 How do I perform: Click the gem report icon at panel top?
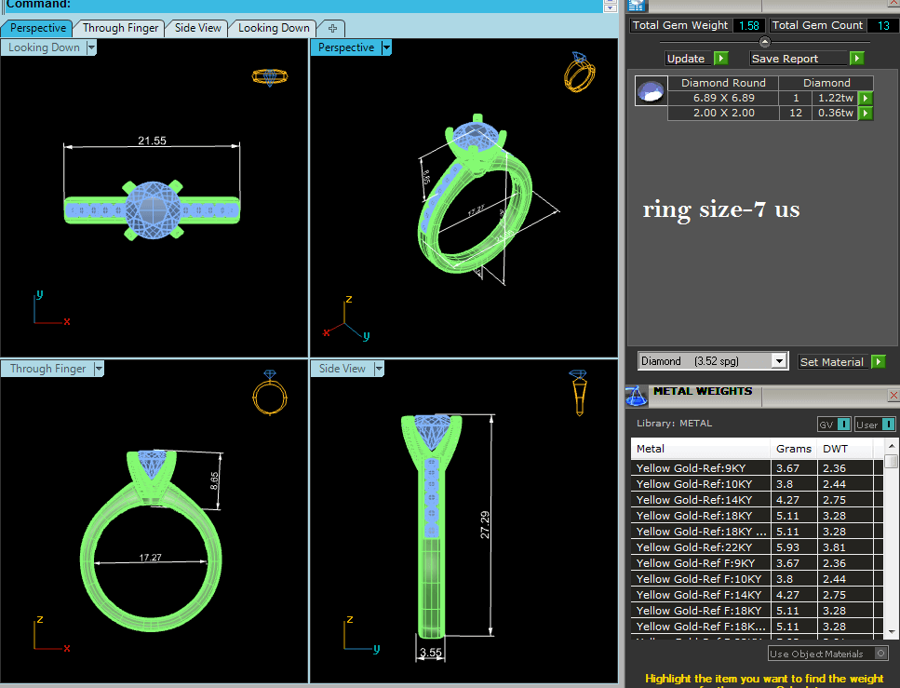pos(637,6)
